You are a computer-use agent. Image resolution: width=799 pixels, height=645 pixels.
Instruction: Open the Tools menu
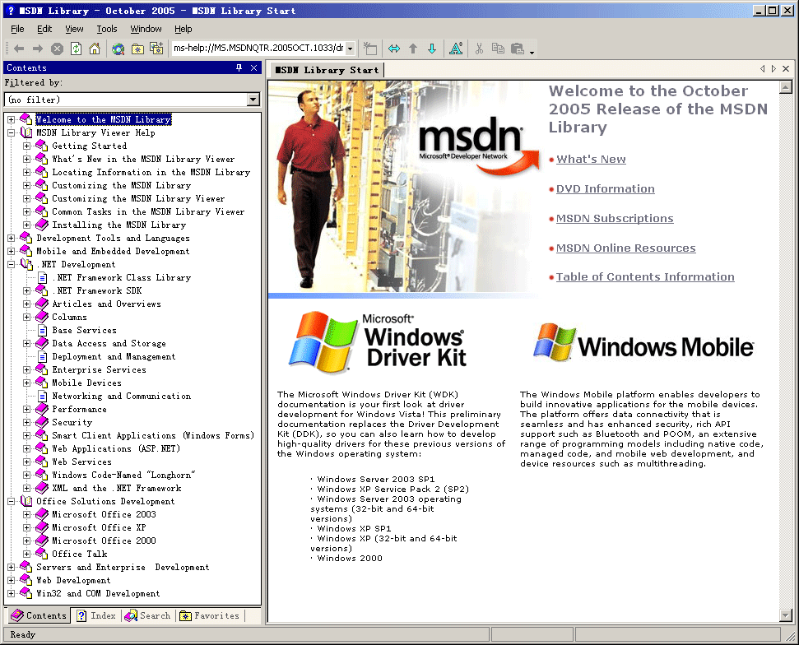(107, 29)
